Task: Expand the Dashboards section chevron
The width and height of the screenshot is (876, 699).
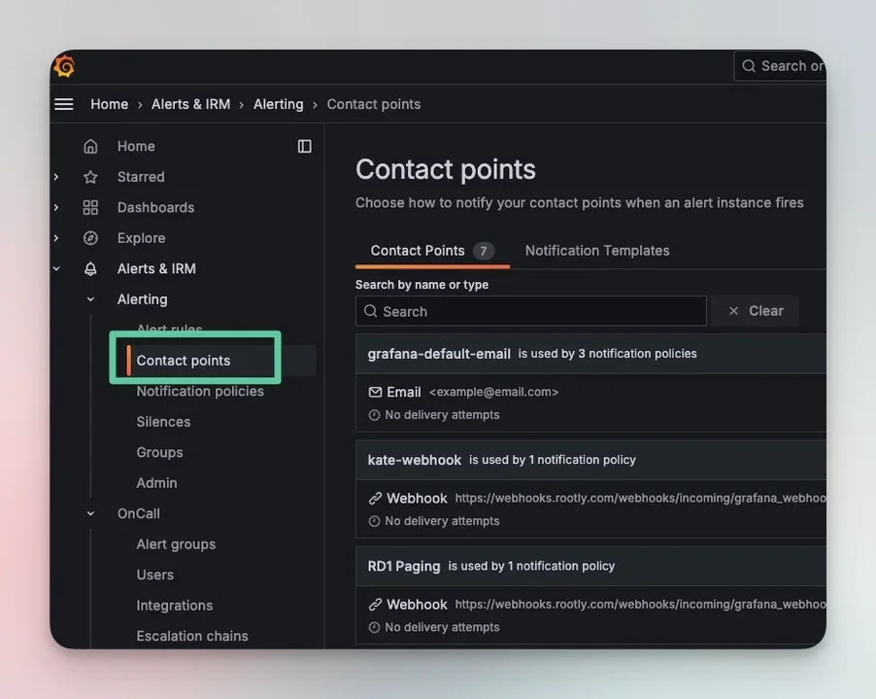Action: (x=56, y=207)
